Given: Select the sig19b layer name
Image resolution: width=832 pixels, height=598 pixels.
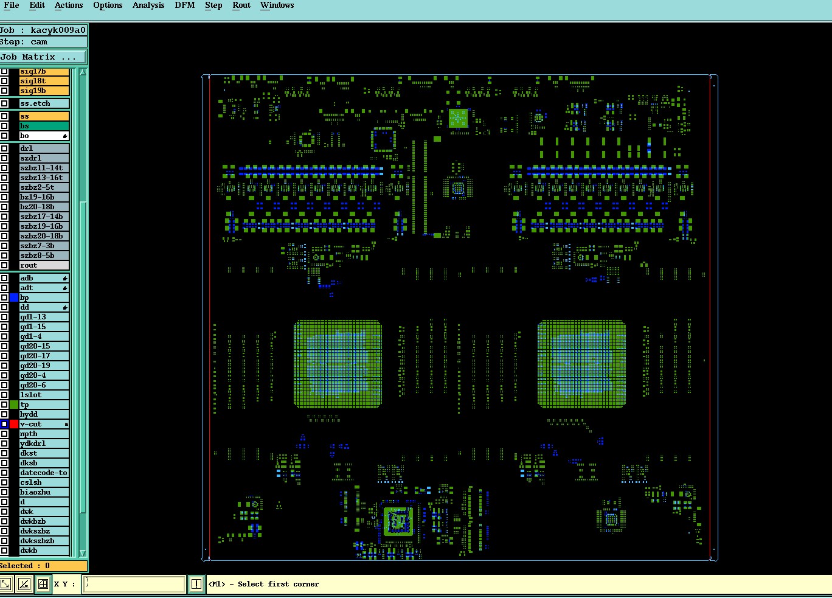Looking at the screenshot, I should pyautogui.click(x=44, y=91).
